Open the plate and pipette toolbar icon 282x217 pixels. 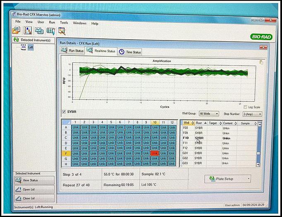click(x=51, y=31)
